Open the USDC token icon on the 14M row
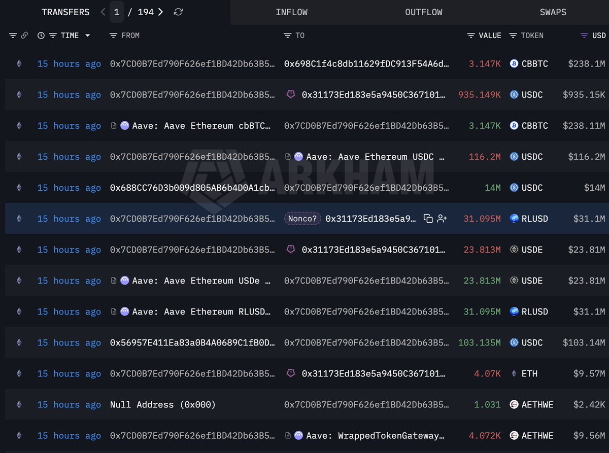This screenshot has width=609, height=453. pos(514,188)
